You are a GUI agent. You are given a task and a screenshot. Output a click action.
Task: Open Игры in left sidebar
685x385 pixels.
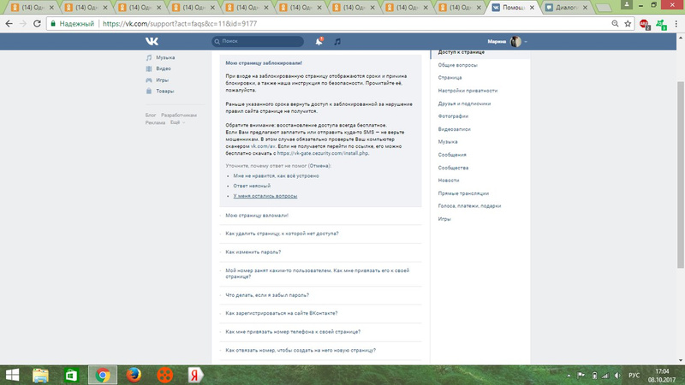163,80
